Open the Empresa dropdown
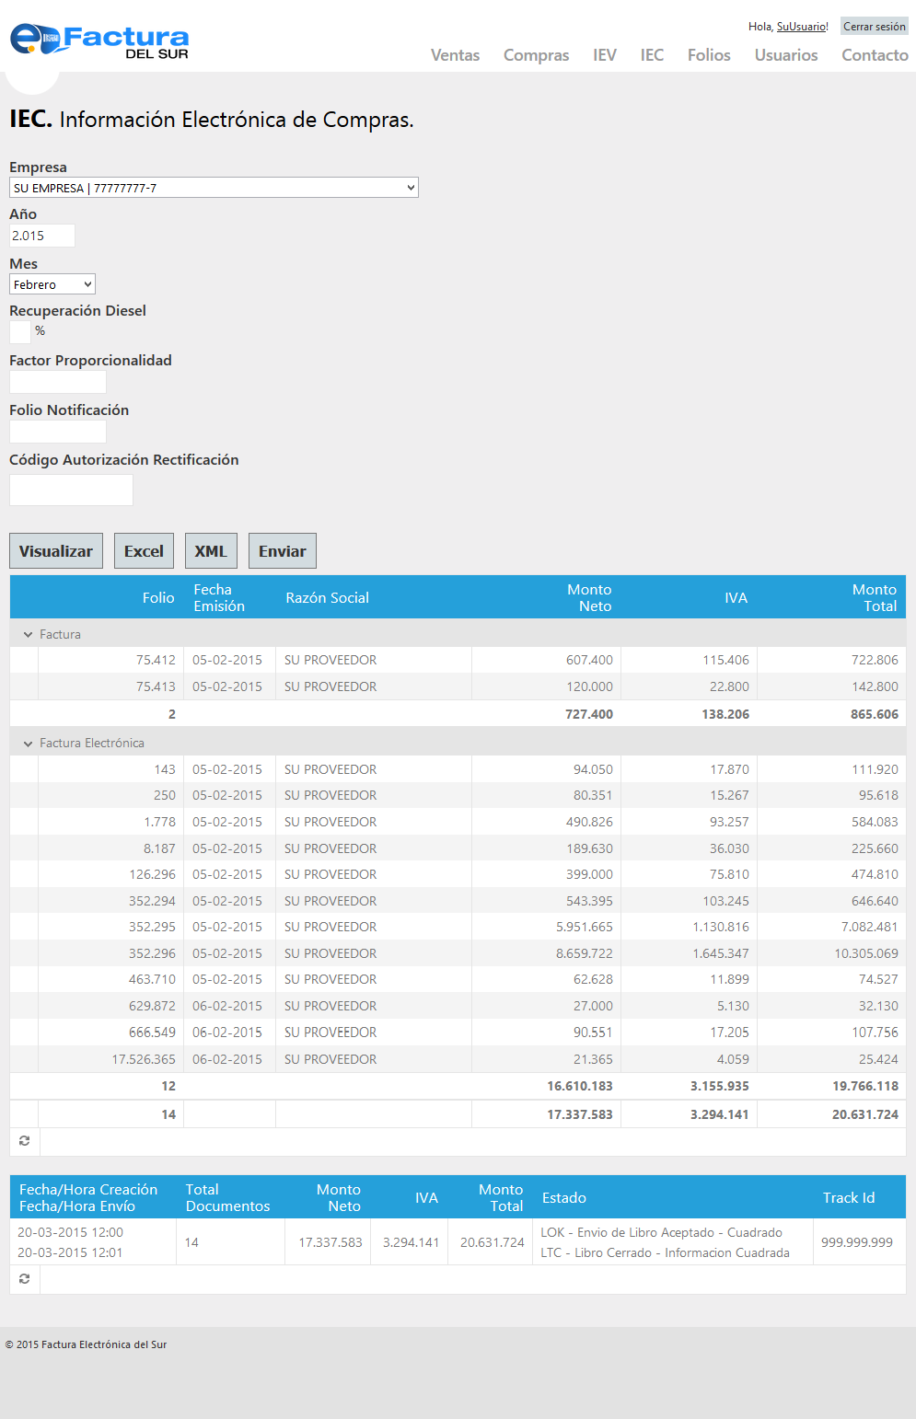This screenshot has width=916, height=1419. pos(214,188)
